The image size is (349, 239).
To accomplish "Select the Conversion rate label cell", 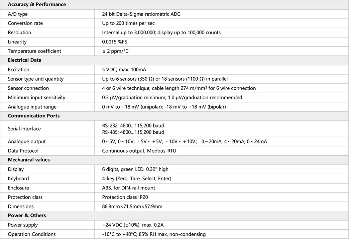I will pyautogui.click(x=25, y=23).
